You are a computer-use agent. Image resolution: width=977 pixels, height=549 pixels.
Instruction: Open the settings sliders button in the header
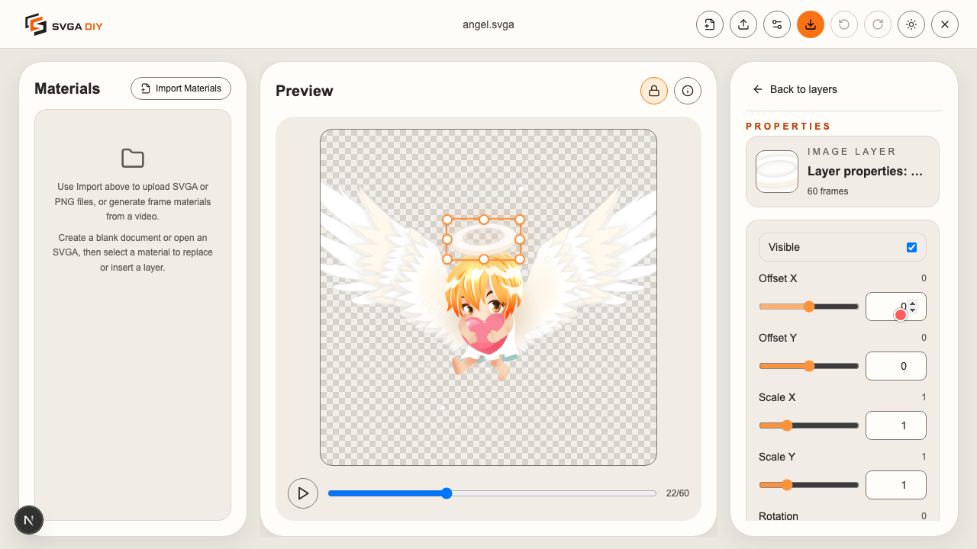[x=777, y=24]
